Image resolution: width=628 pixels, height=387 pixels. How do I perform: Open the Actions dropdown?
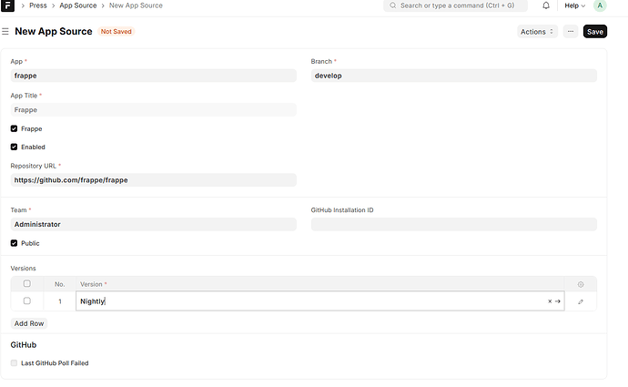tap(537, 32)
